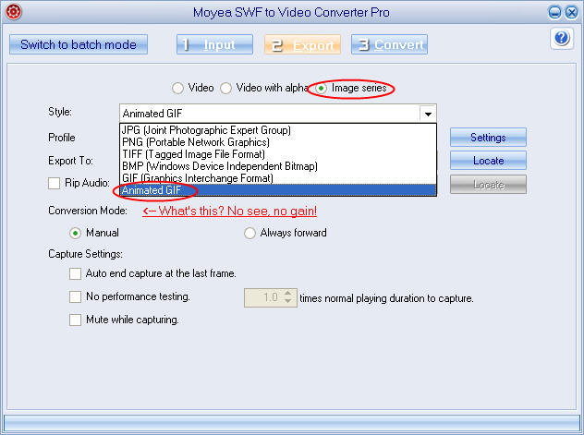Image resolution: width=584 pixels, height=435 pixels.
Task: Enable Mute while capturing
Action: (x=75, y=320)
